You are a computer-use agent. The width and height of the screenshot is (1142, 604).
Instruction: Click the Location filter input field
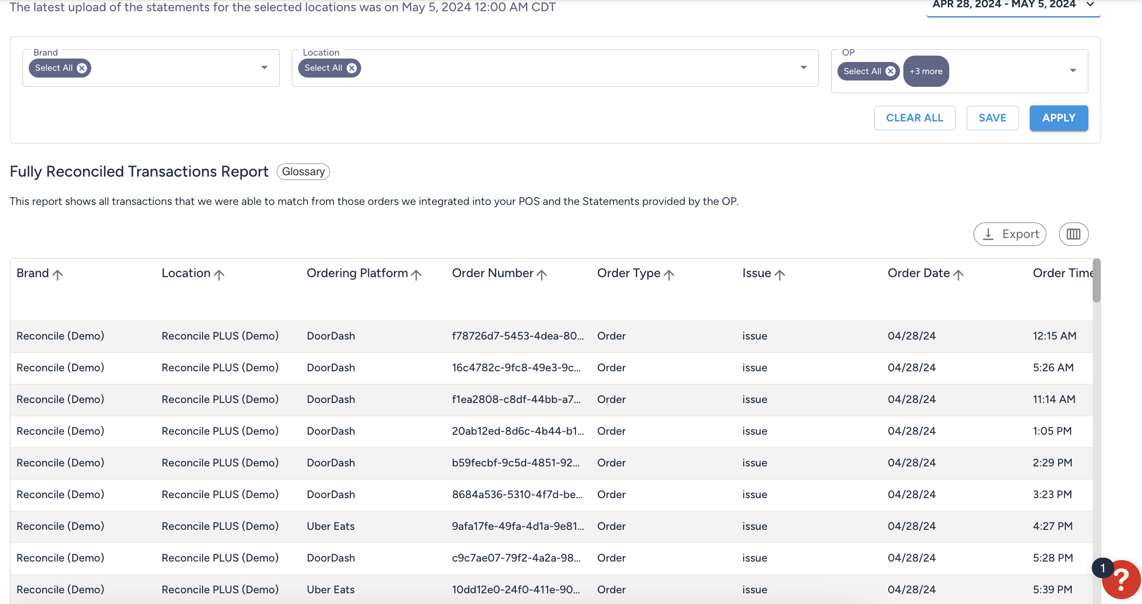point(555,68)
